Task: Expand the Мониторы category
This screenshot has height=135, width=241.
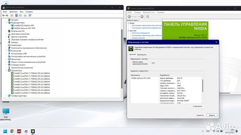Action: click(6, 59)
